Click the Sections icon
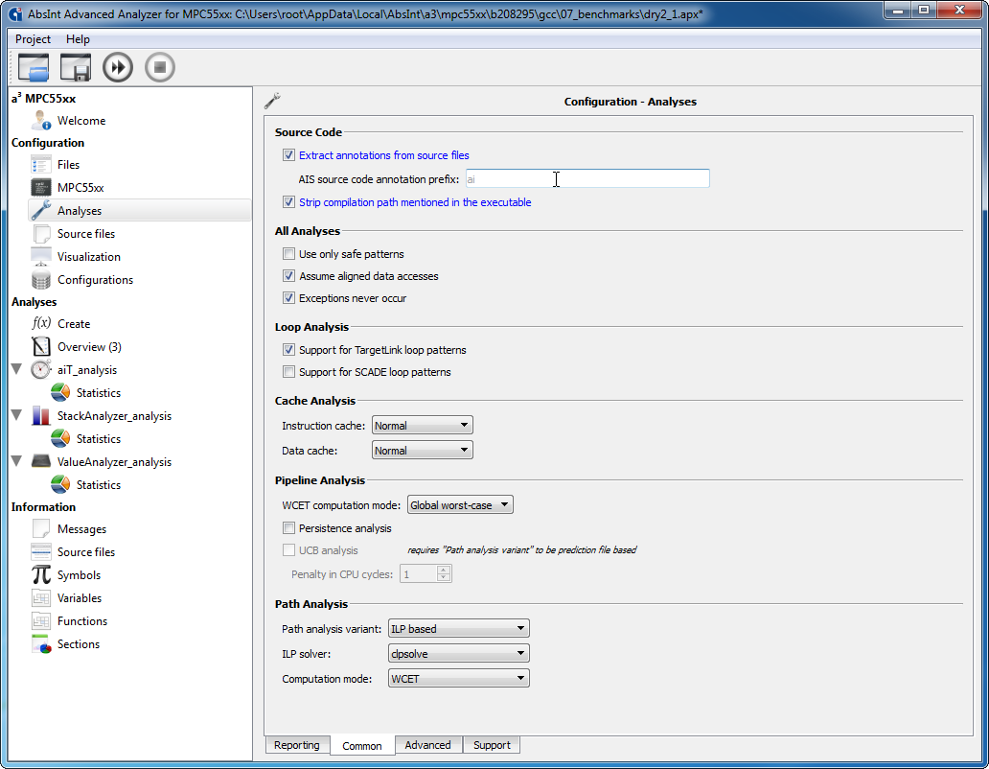 (41, 644)
